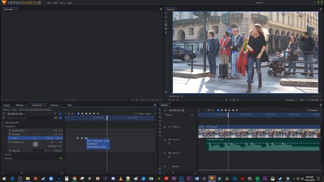Open the View menu
Image resolution: width=324 pixels, height=182 pixels.
click(x=62, y=3)
